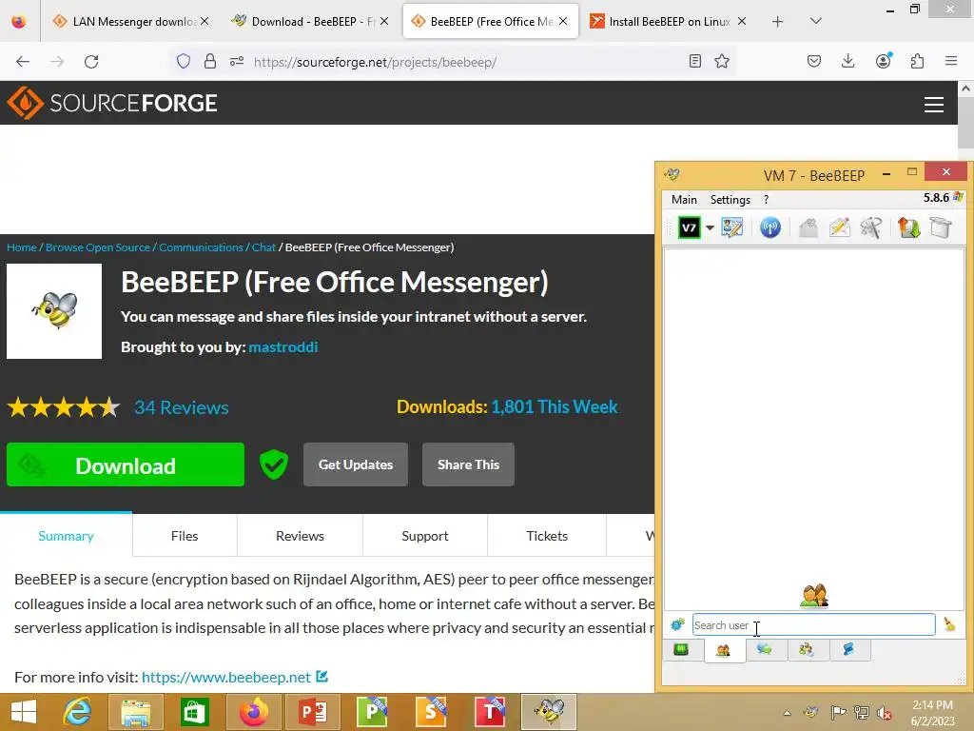The image size is (974, 731).
Task: Open the list all tabs chevron
Action: (x=816, y=21)
